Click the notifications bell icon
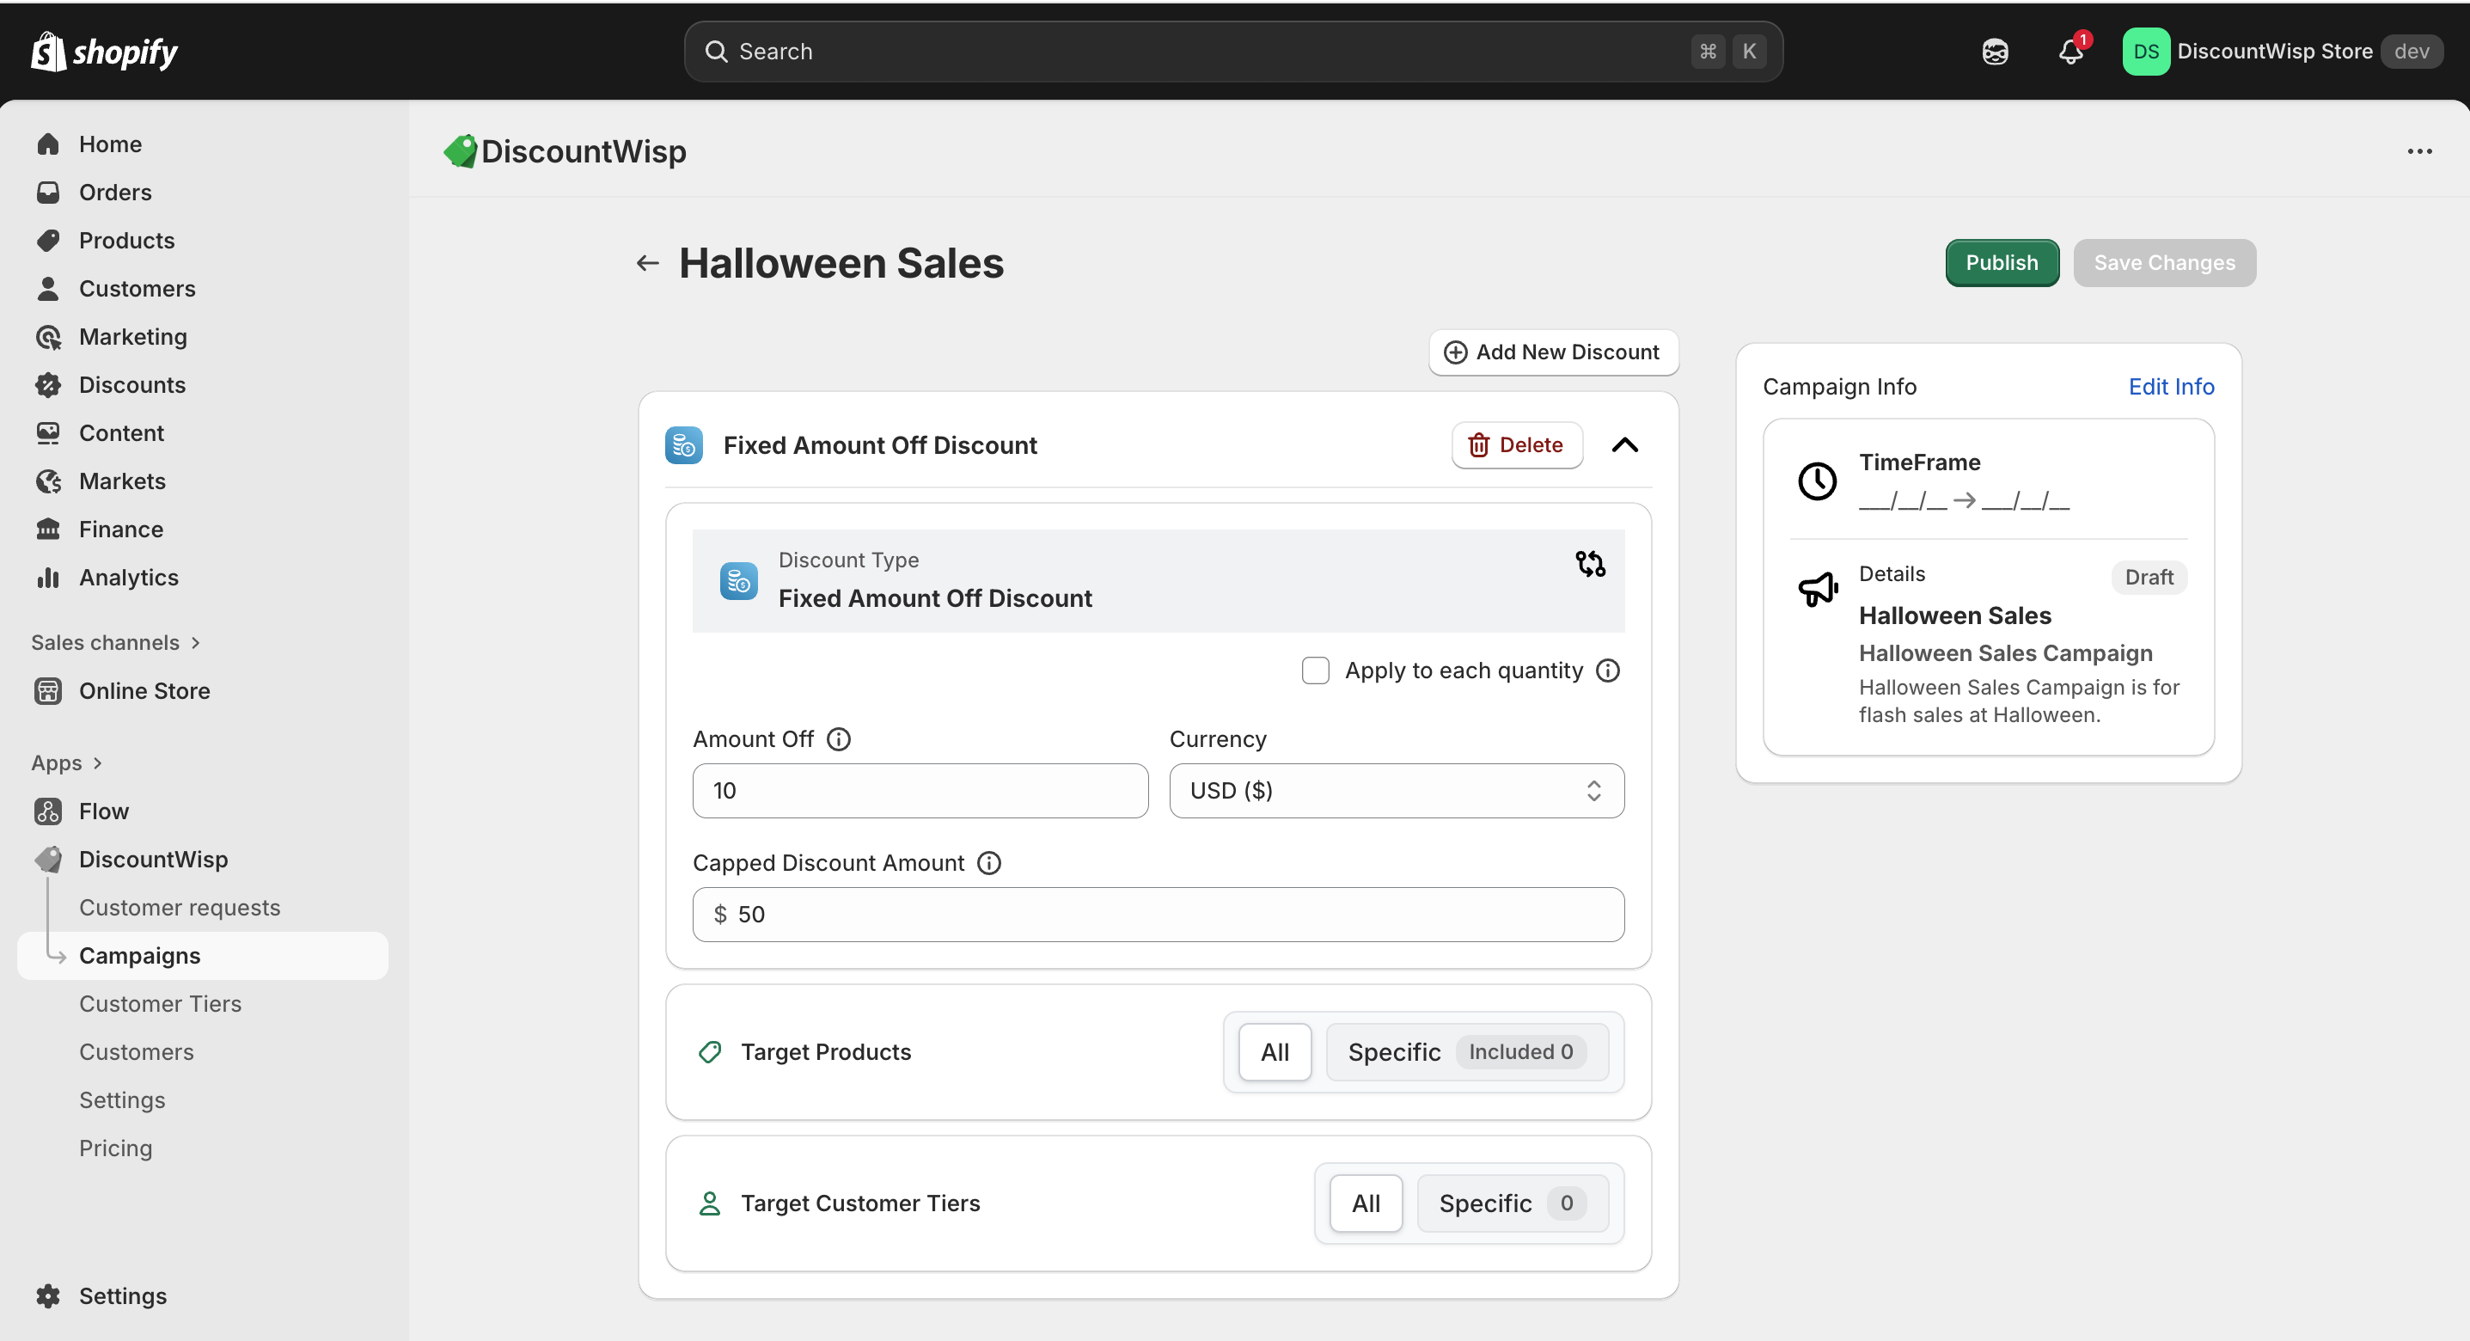Image resolution: width=2470 pixels, height=1341 pixels. click(2070, 52)
